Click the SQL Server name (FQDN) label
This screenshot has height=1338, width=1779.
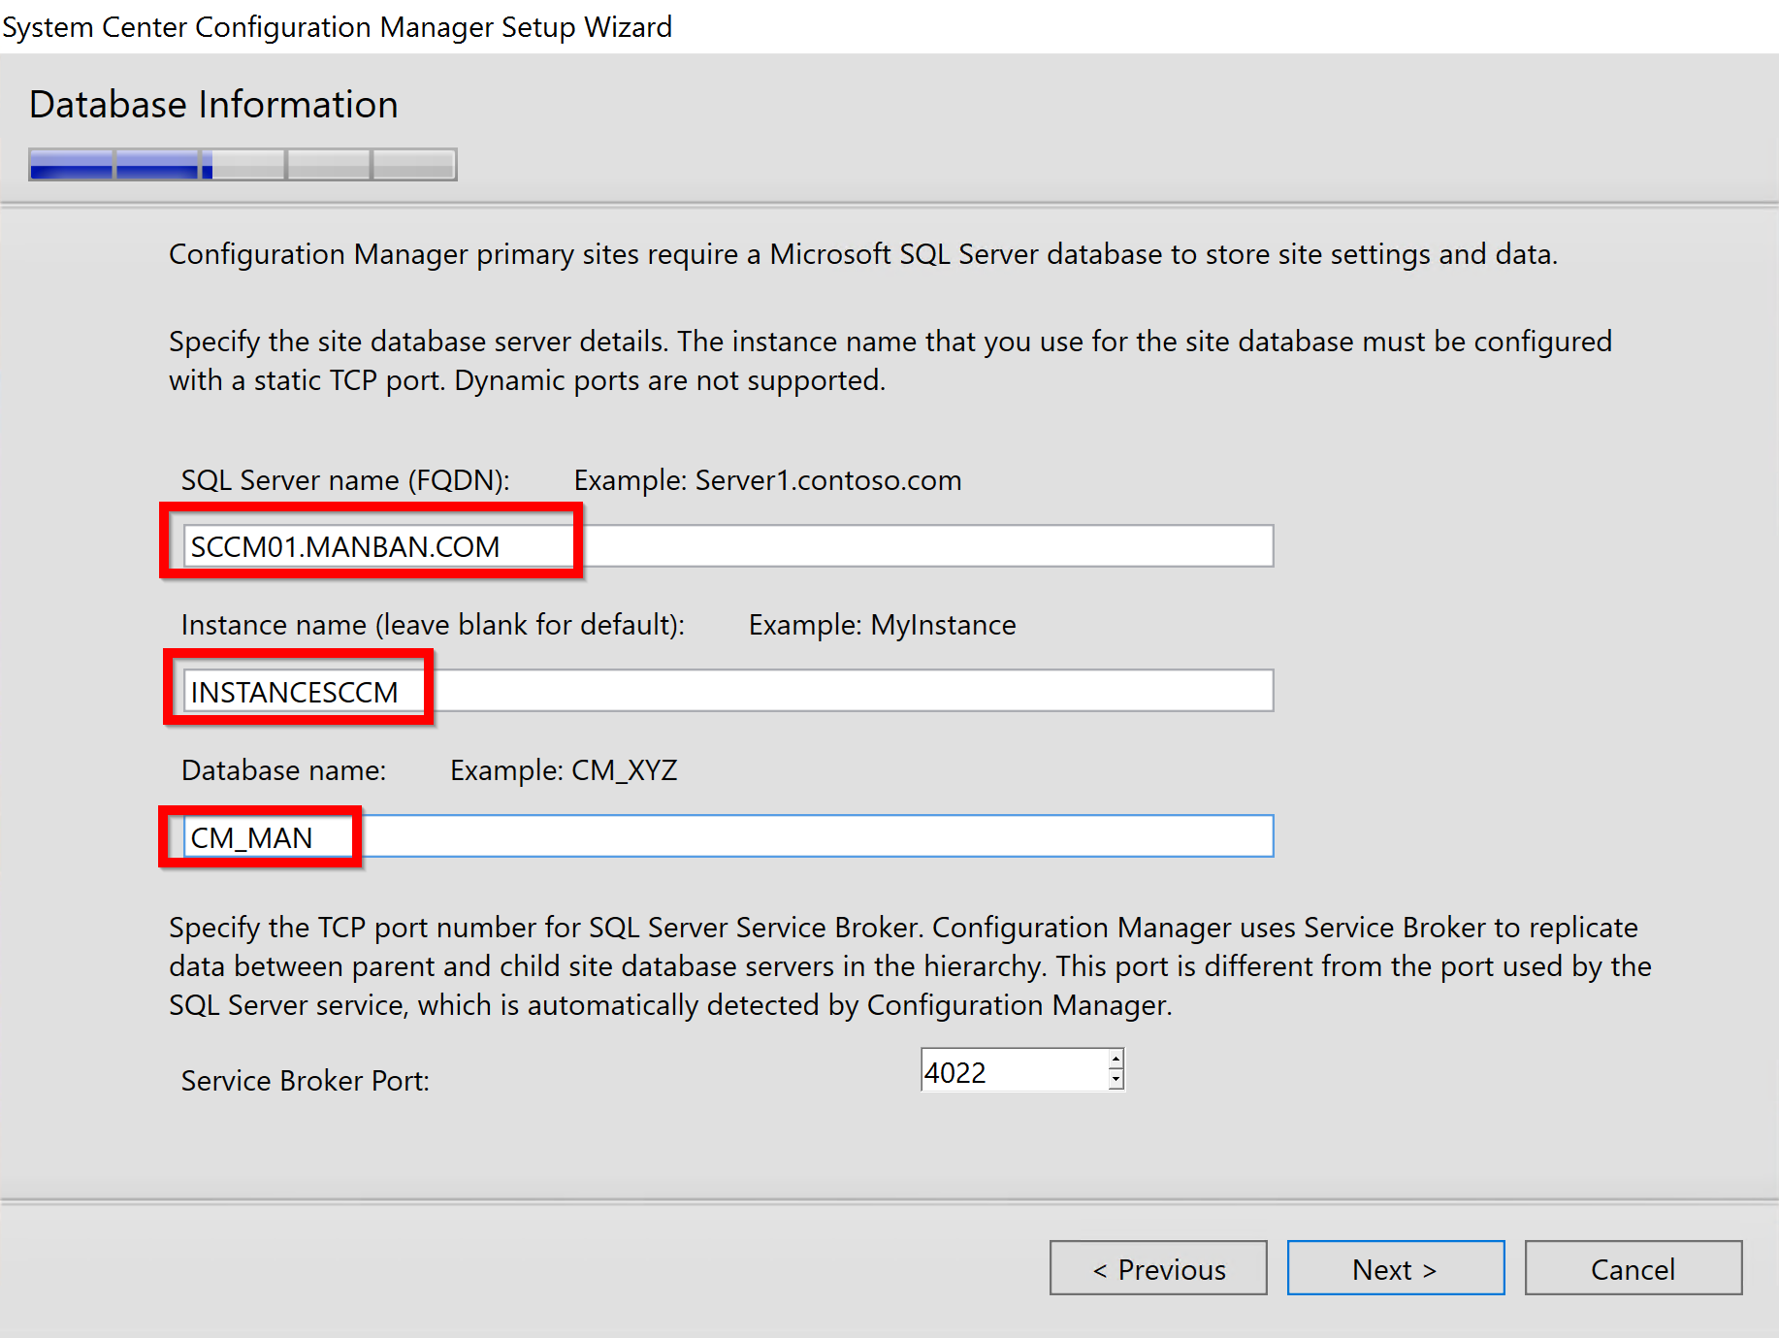pyautogui.click(x=344, y=479)
